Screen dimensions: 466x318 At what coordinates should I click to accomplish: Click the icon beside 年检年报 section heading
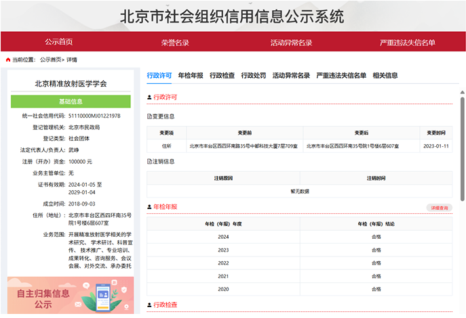pyautogui.click(x=150, y=206)
